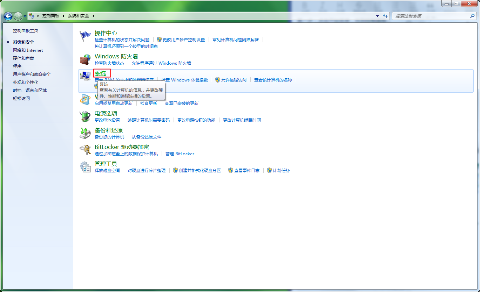Viewport: 480px width, 292px height.
Task: Open BitLocker 驱动器加密 heading link
Action: click(x=122, y=147)
